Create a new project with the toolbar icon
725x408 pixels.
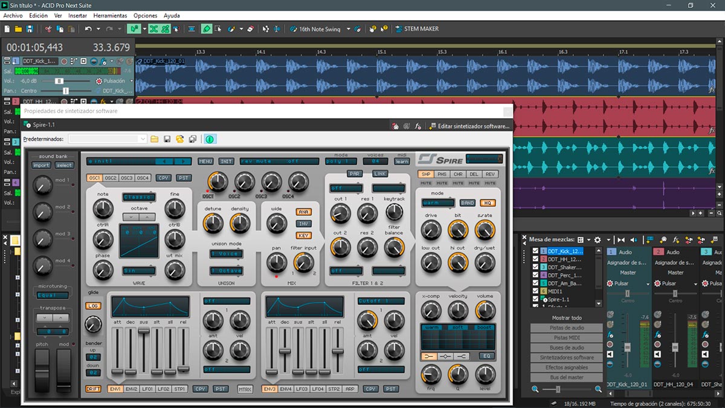7,28
